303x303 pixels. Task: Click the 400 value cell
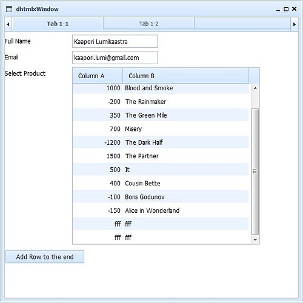coord(98,183)
